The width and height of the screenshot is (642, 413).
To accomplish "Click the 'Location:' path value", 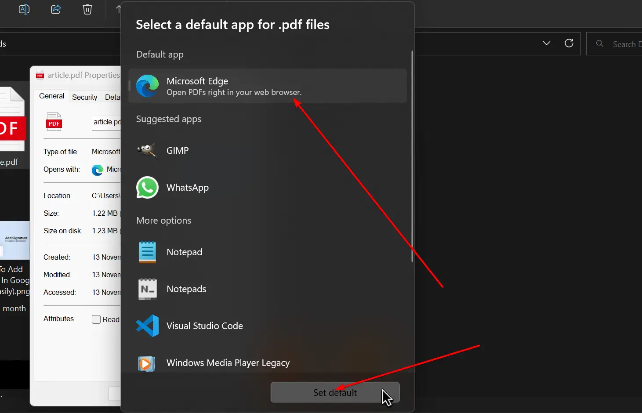I will pos(106,196).
